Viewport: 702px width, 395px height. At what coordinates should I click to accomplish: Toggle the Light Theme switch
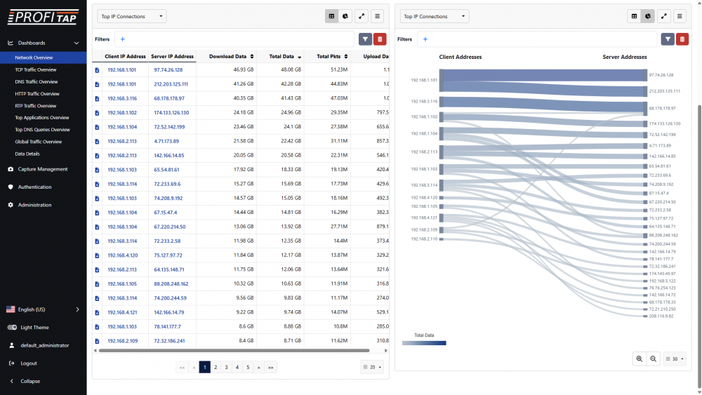12,328
